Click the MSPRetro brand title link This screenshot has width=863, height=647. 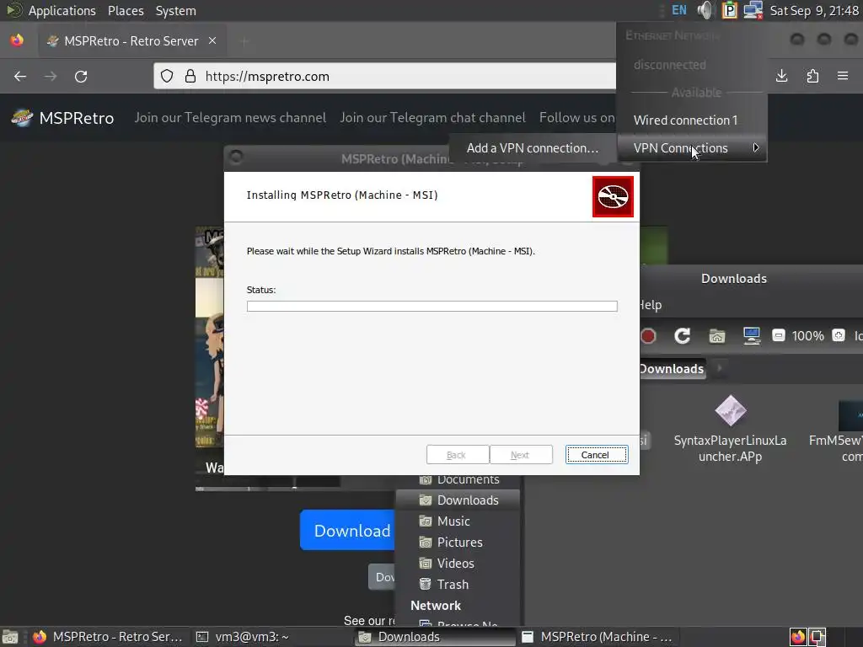point(77,118)
